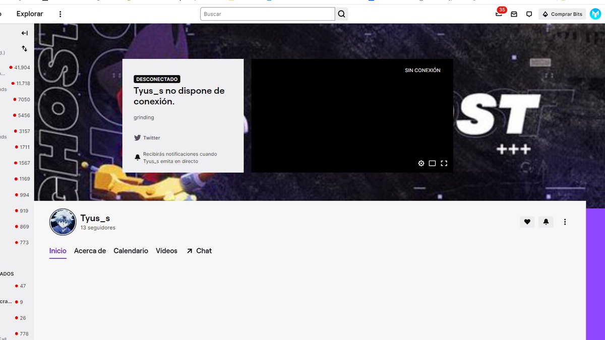
Task: Toggle channel notifications with the bell button
Action: 546,222
